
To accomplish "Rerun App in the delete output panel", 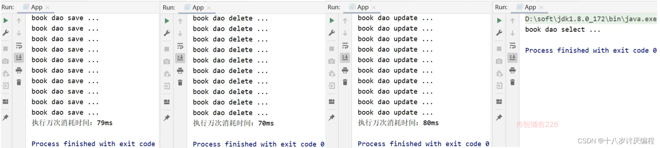I will 167,21.
